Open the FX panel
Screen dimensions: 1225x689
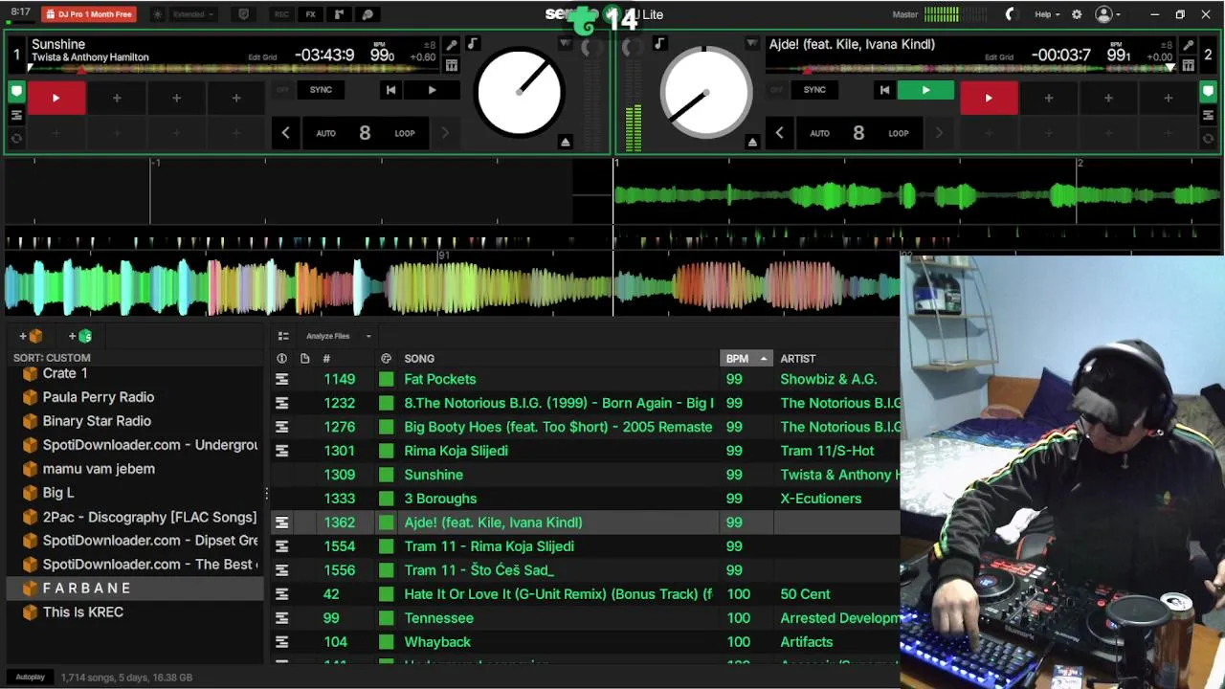tap(310, 14)
